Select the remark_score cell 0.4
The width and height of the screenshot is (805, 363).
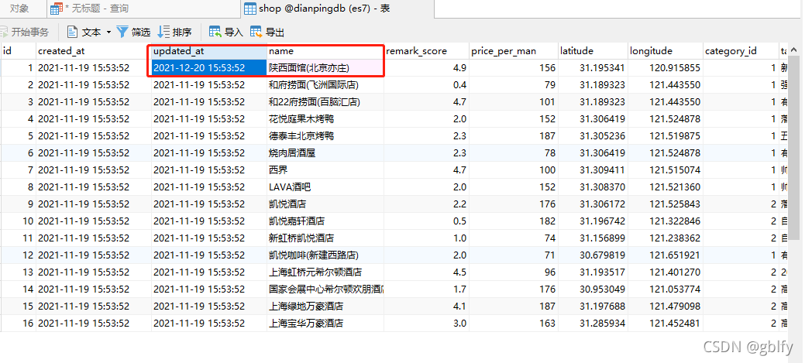(x=426, y=84)
